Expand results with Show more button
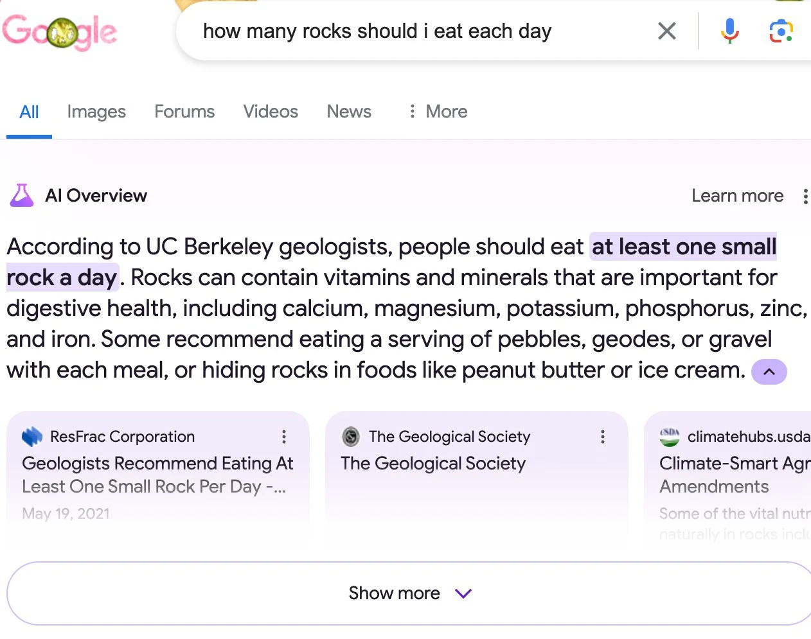The image size is (811, 639). [x=409, y=593]
